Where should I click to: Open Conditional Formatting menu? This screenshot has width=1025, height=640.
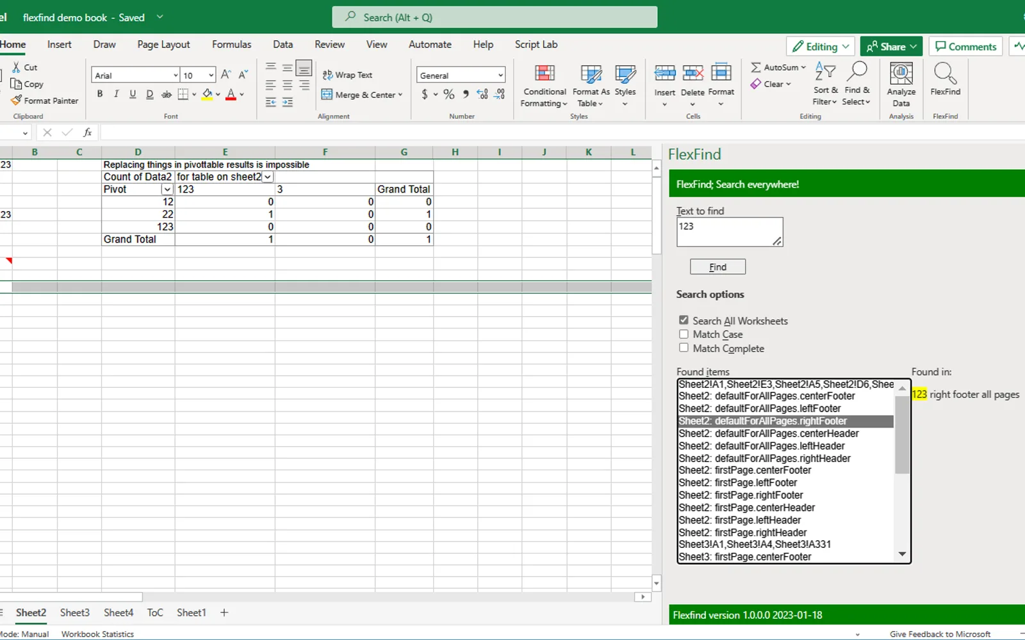(544, 85)
